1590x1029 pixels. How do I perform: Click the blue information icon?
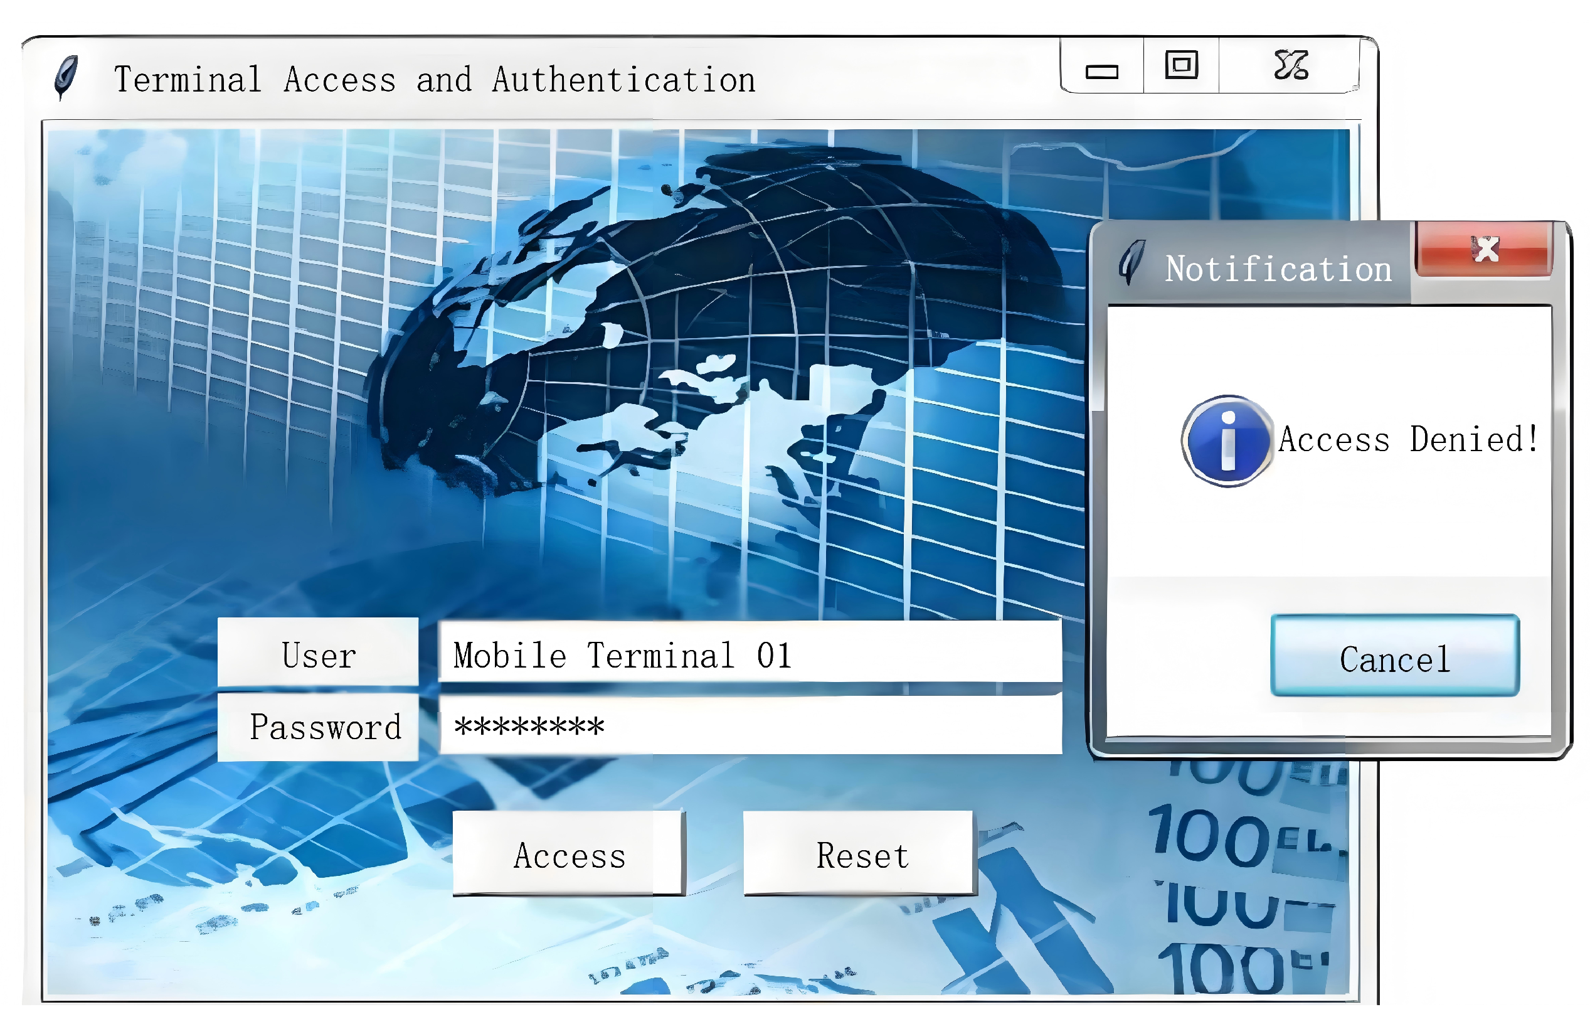1227,441
